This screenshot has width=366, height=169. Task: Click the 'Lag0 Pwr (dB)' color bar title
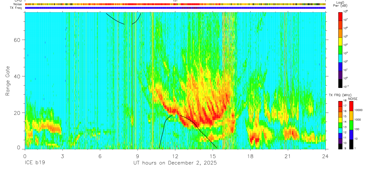(341, 4)
